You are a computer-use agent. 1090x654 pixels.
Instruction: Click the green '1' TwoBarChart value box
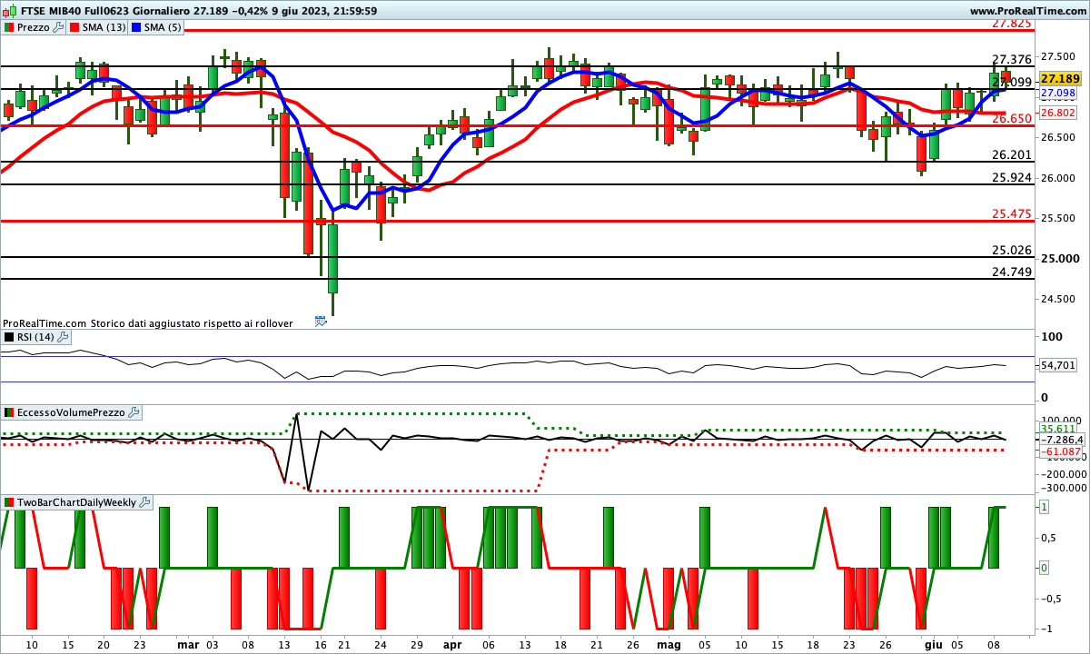point(1045,507)
